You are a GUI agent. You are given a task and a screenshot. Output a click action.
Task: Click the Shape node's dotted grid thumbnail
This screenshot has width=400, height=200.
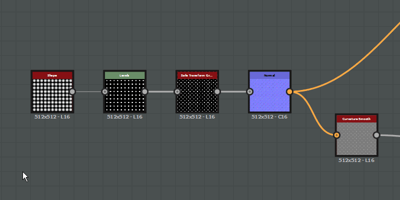pyautogui.click(x=52, y=95)
